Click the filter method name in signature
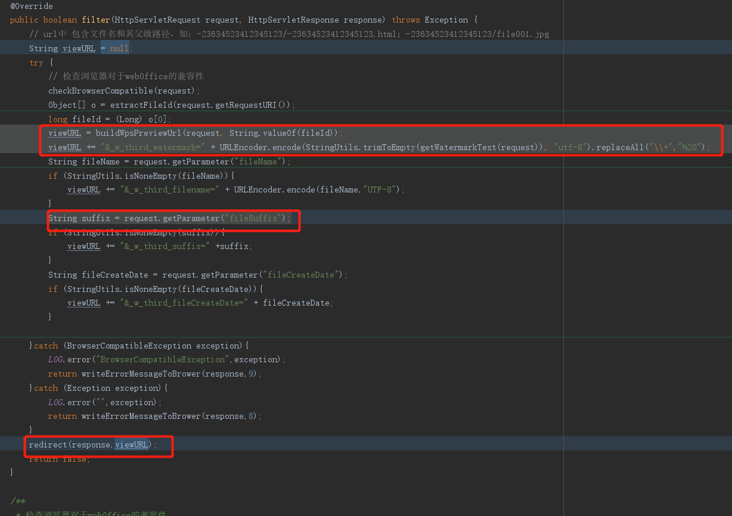The width and height of the screenshot is (732, 516). 95,20
